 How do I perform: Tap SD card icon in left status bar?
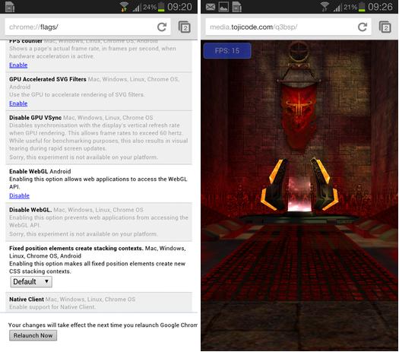click(x=10, y=7)
